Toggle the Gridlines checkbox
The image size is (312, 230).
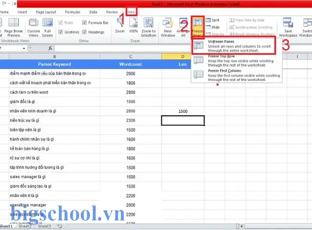(61, 32)
